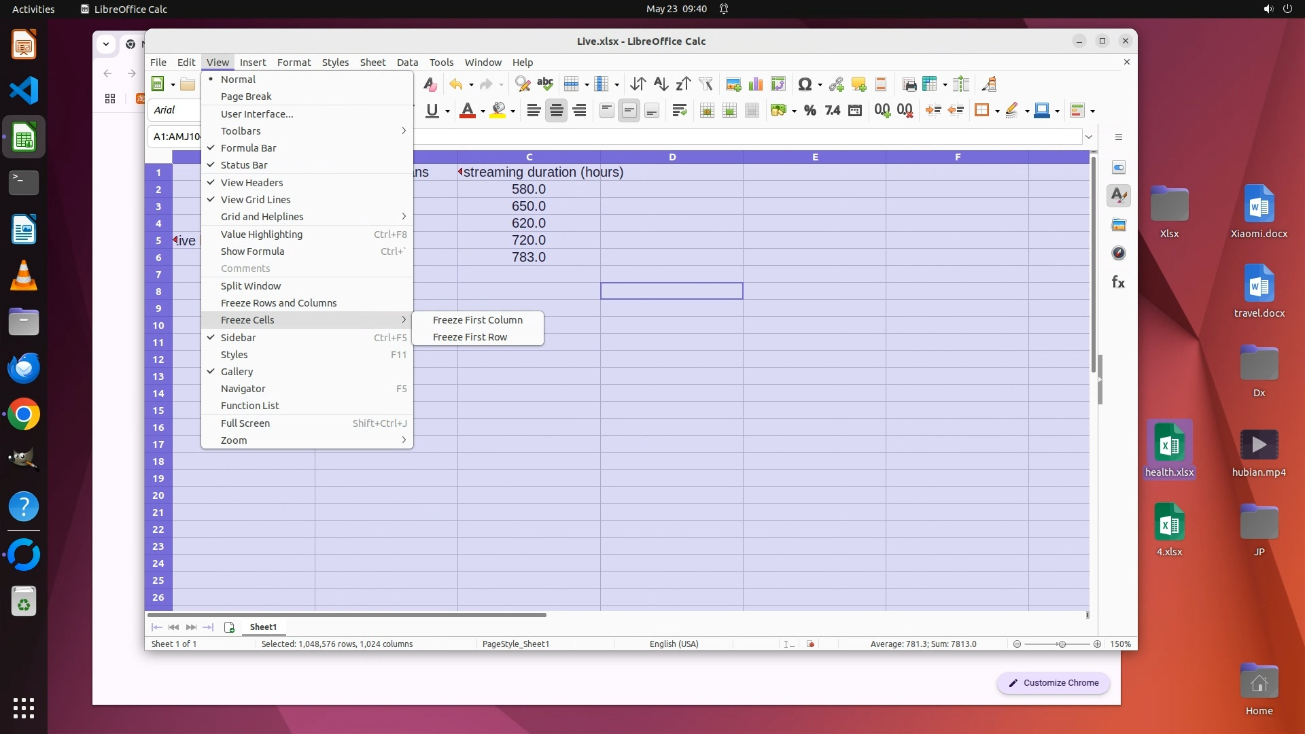Open the sidebar Navigator compass icon

coord(1118,254)
